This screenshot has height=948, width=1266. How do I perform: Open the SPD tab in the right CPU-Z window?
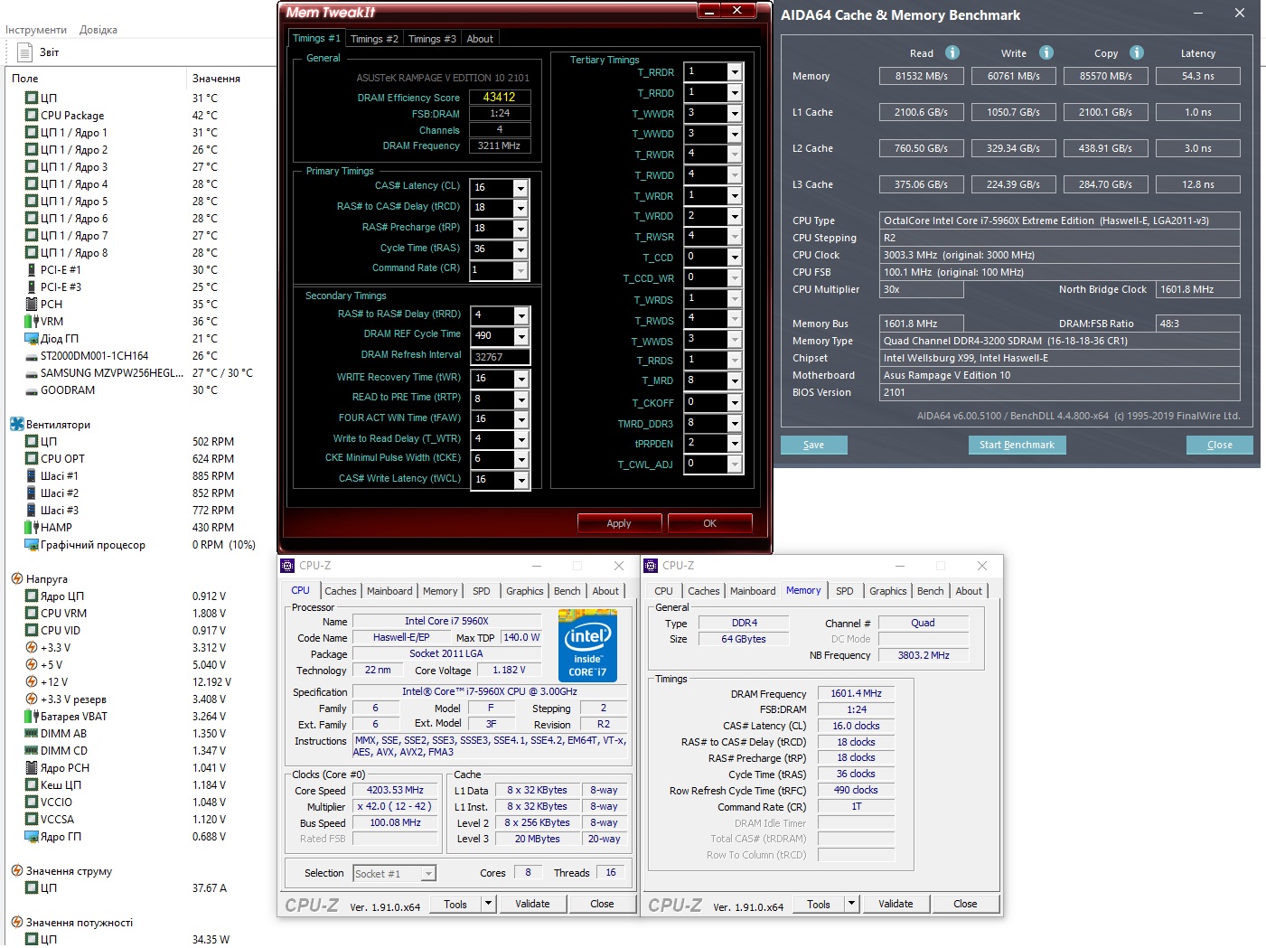845,591
